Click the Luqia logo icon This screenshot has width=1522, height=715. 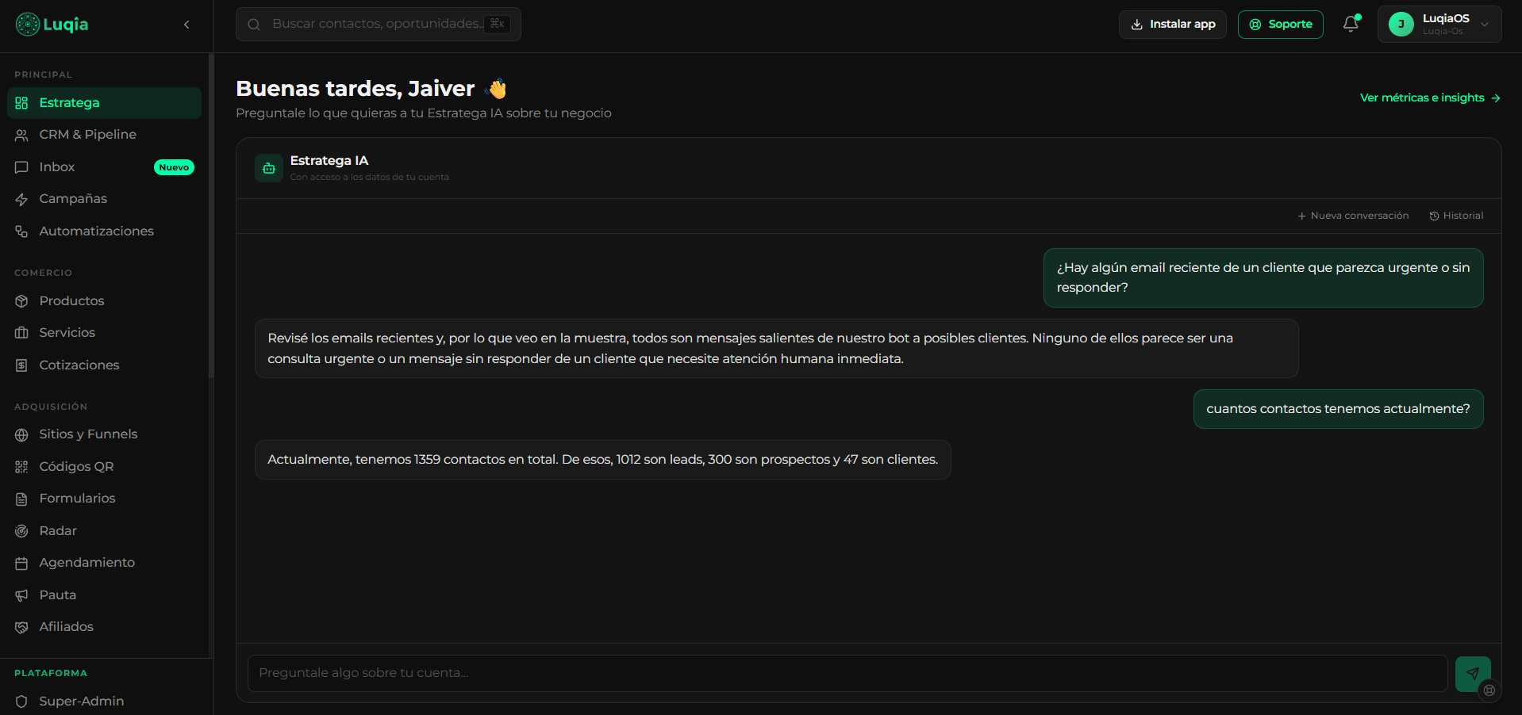[28, 25]
